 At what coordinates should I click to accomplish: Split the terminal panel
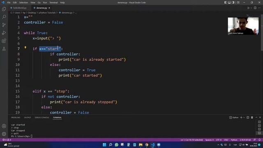248,118
